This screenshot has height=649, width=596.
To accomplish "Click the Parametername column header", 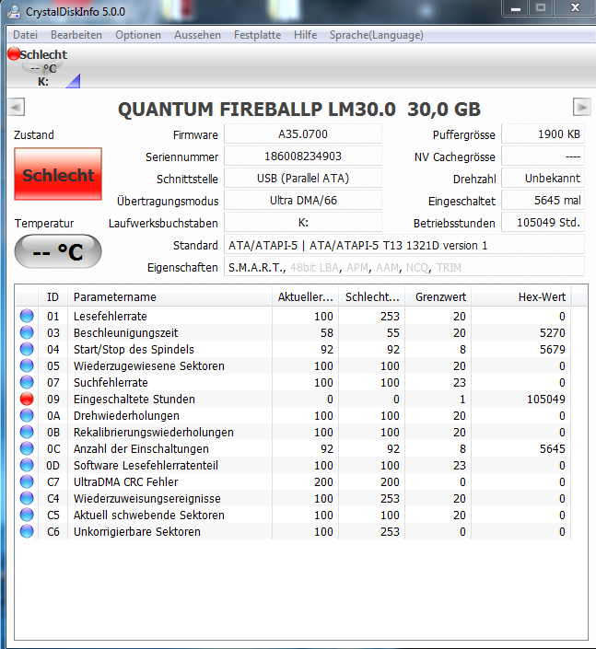I will [x=169, y=296].
